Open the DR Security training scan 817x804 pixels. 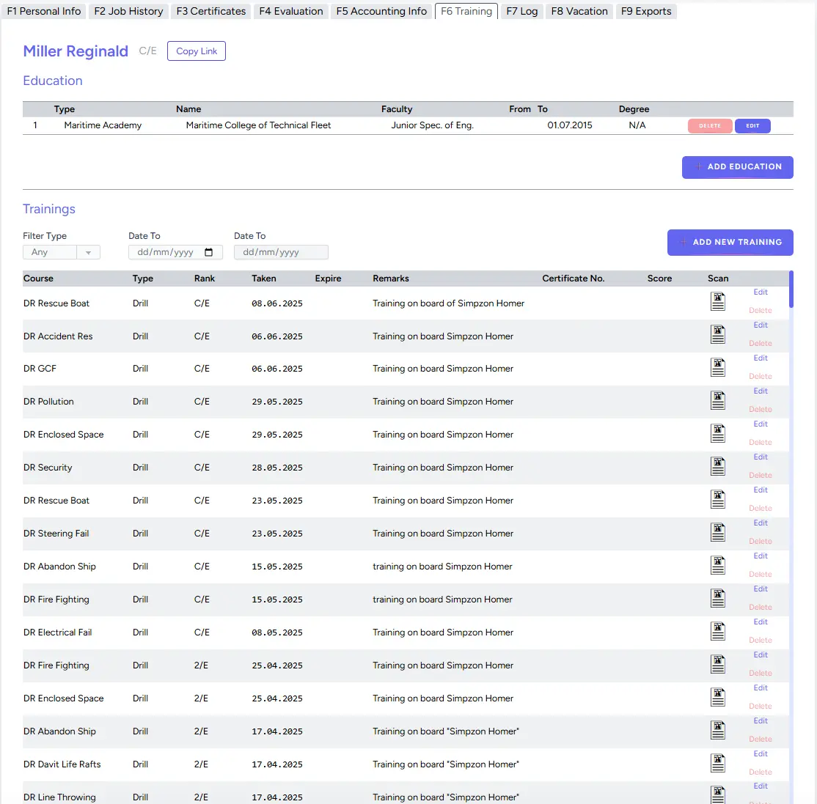click(x=717, y=466)
